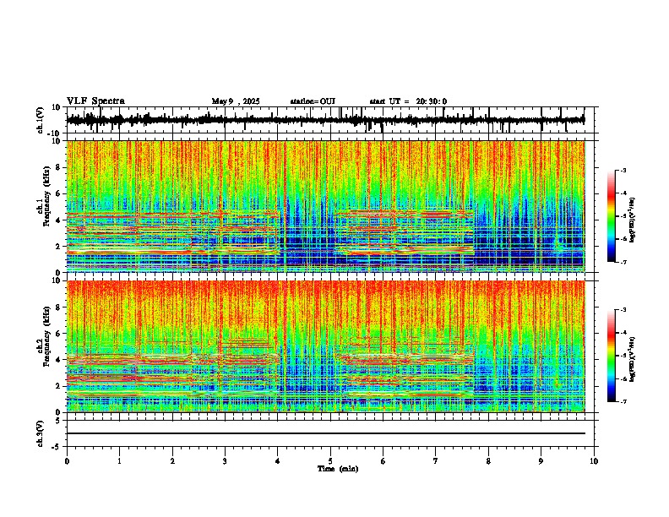669x517 pixels.
Task: Click inside the ch.2 spectrogram panel
Action: coord(325,346)
